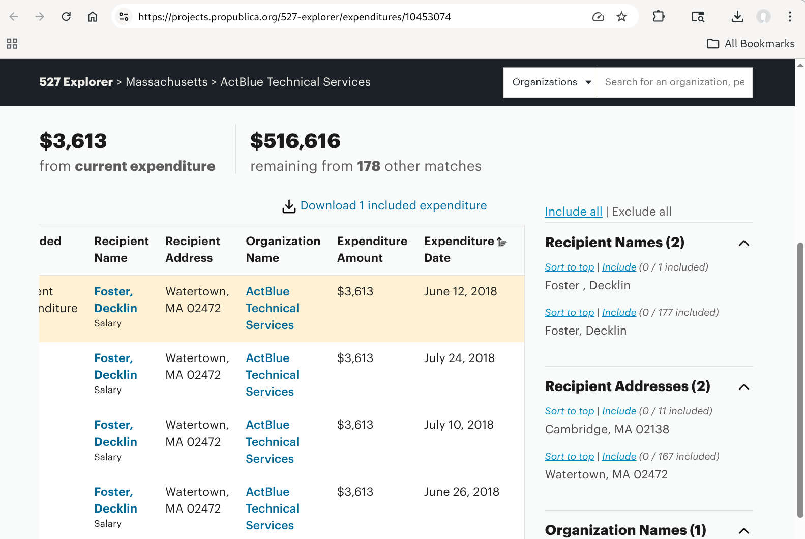This screenshot has height=539, width=805.
Task: Include the Watertown, MA 02472 address
Action: (x=619, y=456)
